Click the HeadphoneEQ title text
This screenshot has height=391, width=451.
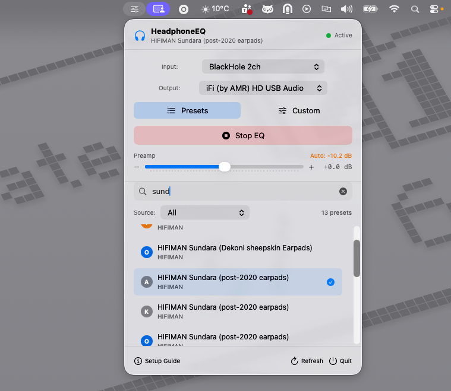[178, 31]
